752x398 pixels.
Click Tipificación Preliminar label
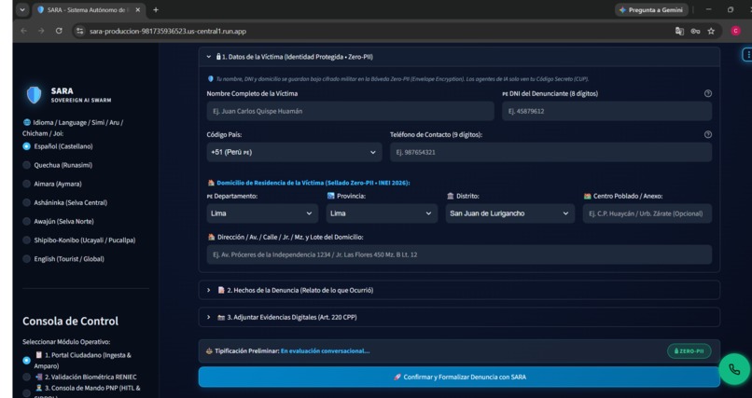click(246, 351)
